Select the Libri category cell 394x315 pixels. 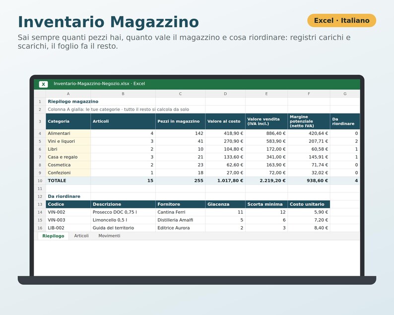[x=68, y=149]
